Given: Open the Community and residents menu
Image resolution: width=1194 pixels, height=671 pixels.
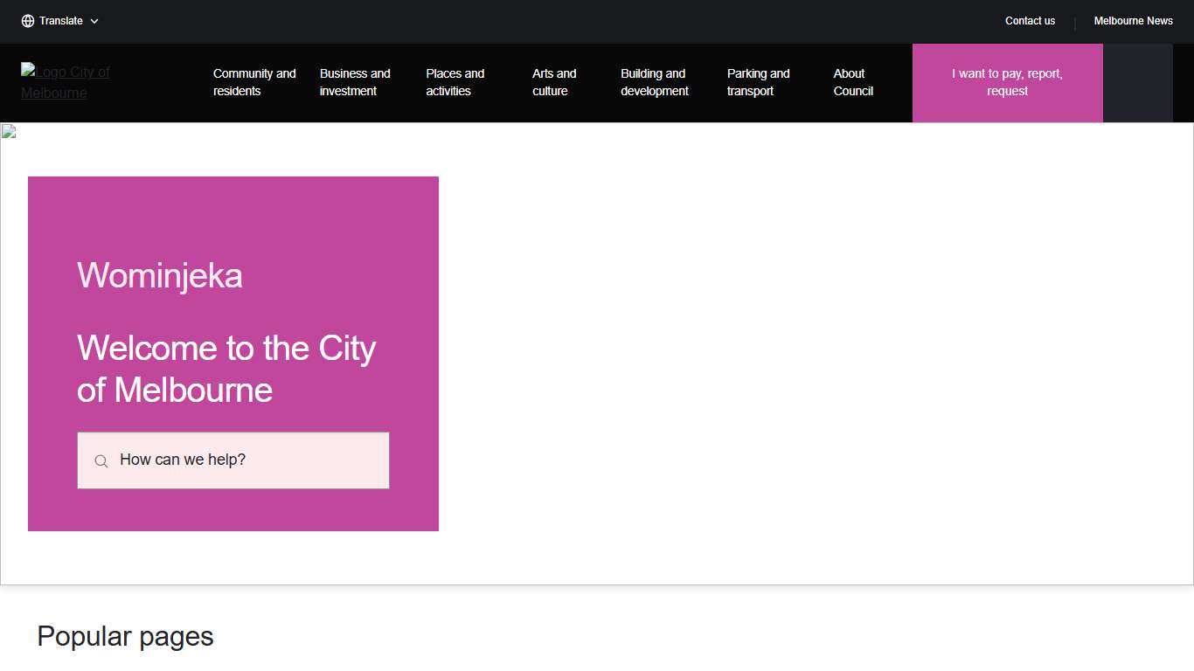Looking at the screenshot, I should click(x=253, y=82).
